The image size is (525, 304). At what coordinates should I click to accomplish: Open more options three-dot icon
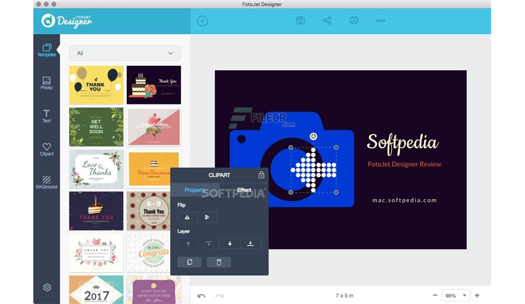point(381,21)
